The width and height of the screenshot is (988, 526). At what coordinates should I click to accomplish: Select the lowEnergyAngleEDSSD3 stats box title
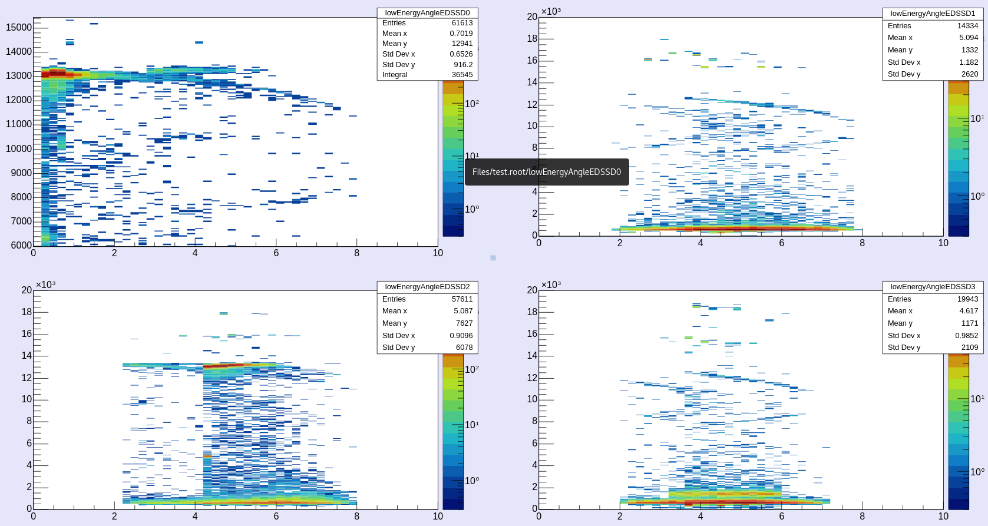pyautogui.click(x=933, y=287)
